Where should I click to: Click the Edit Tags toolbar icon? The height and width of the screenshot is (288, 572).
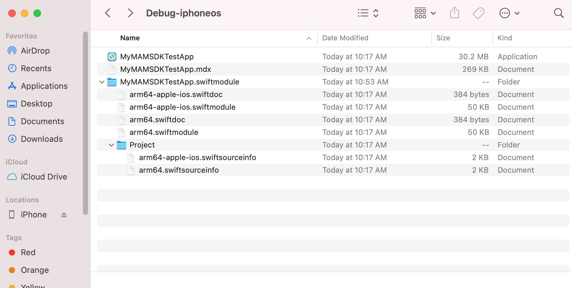tap(478, 13)
